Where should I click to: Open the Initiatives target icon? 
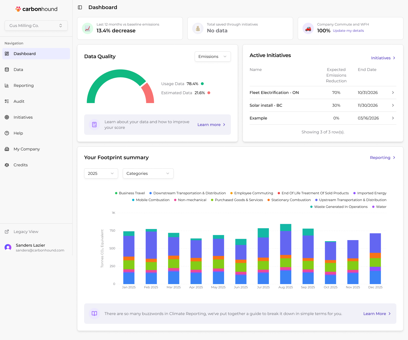coord(7,117)
